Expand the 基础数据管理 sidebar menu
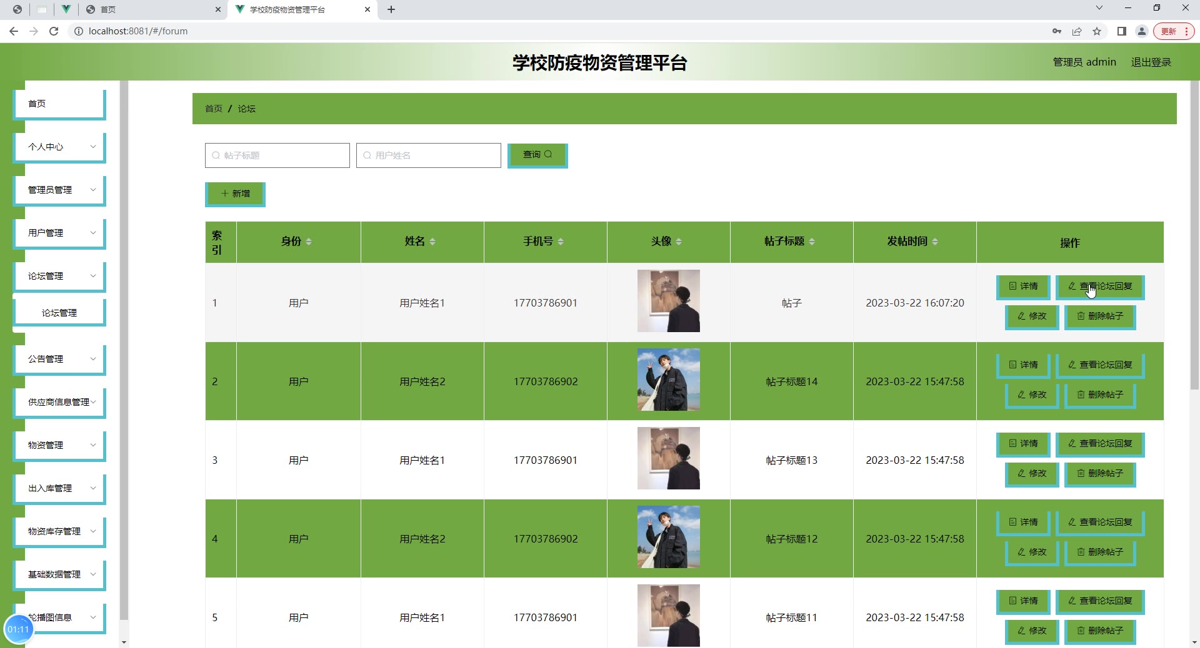Viewport: 1200px width, 648px height. [59, 575]
